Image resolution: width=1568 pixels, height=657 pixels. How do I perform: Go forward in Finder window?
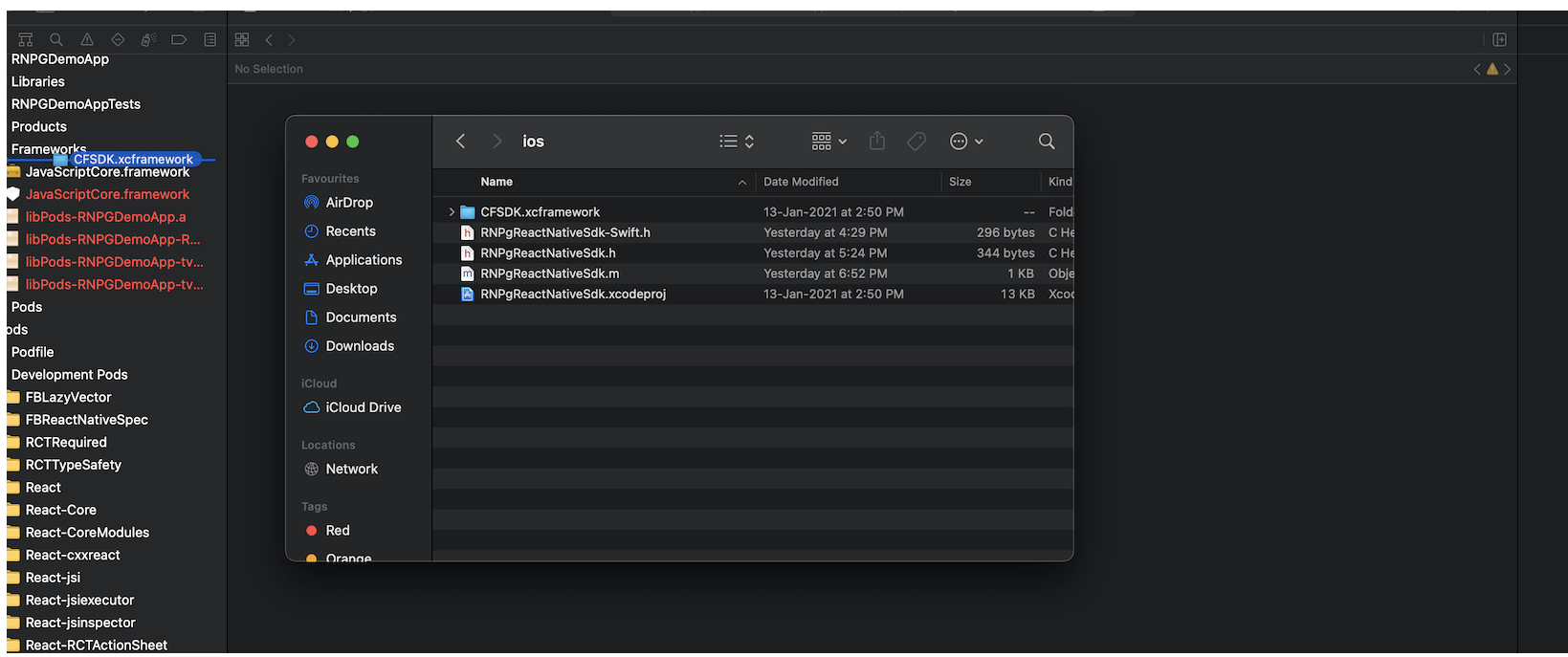(x=497, y=141)
